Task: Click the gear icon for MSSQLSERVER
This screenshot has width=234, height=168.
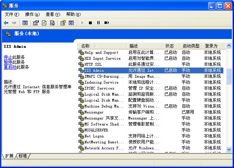Action: [x=81, y=130]
